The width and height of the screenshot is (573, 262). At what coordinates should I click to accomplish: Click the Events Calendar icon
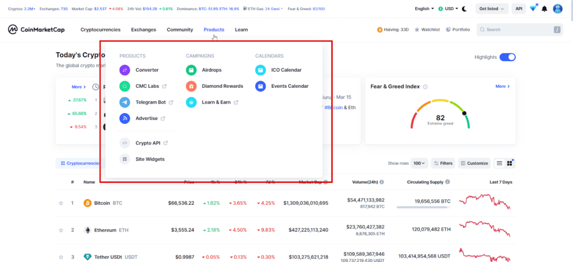(x=261, y=86)
